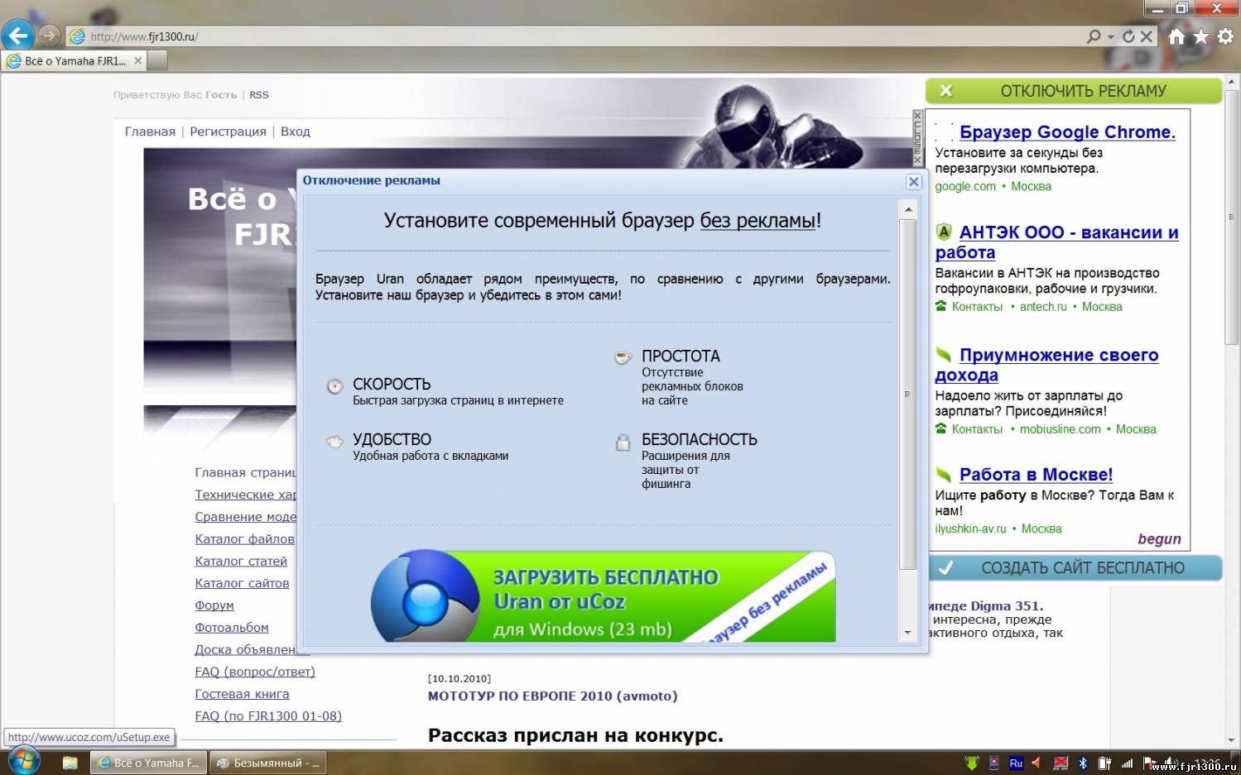This screenshot has width=1241, height=775.
Task: Click the 'Загрузить бесплатно Uran' download banner
Action: 603,597
